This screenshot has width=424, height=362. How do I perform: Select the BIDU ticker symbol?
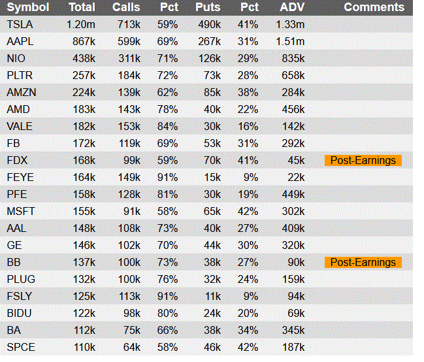pos(20,313)
